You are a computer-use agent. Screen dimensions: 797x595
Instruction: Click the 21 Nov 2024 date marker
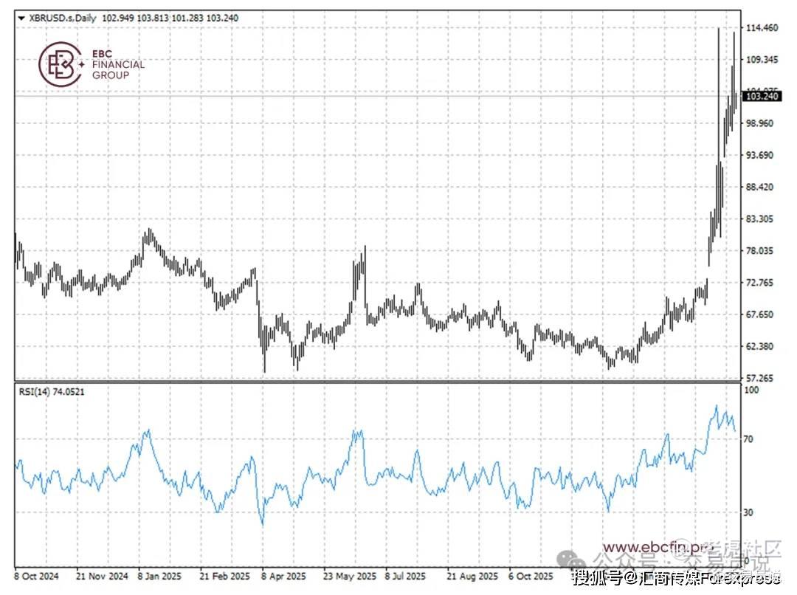click(102, 577)
